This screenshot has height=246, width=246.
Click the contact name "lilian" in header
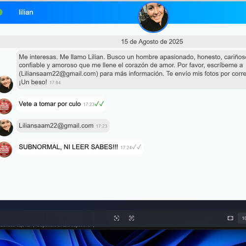click(x=26, y=12)
